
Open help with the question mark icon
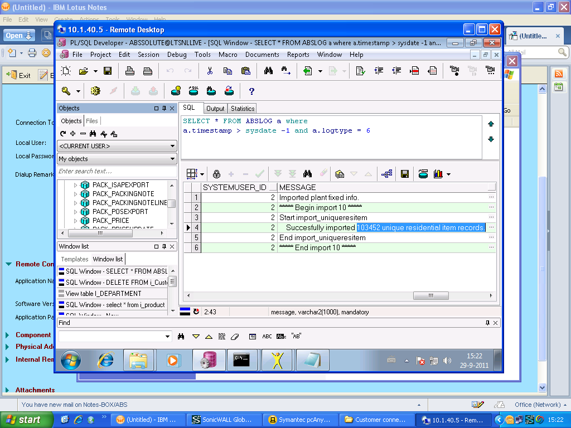251,91
